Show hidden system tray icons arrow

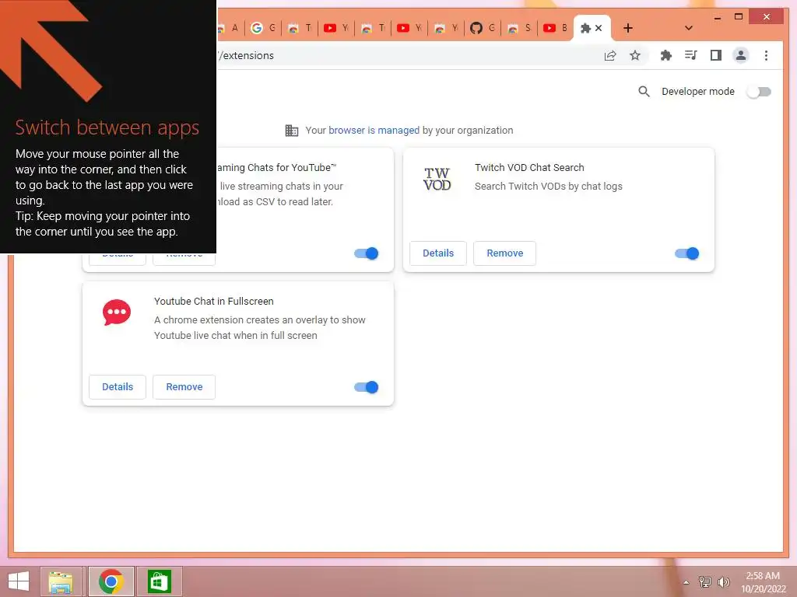coord(686,582)
